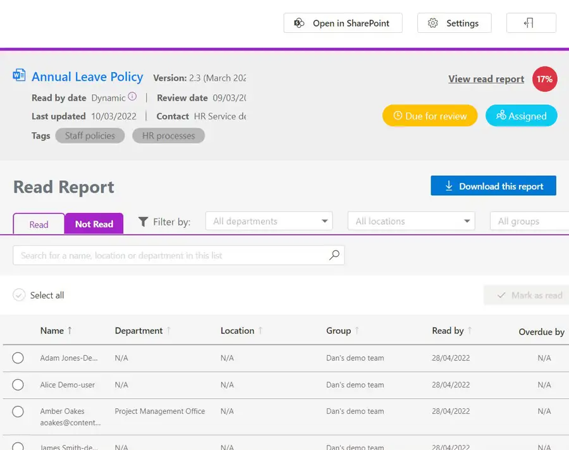Click the Settings gear icon
569x450 pixels.
432,23
